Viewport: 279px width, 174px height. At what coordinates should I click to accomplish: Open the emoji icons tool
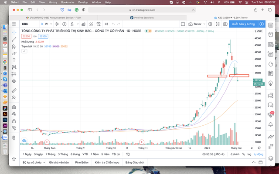[x=14, y=81]
